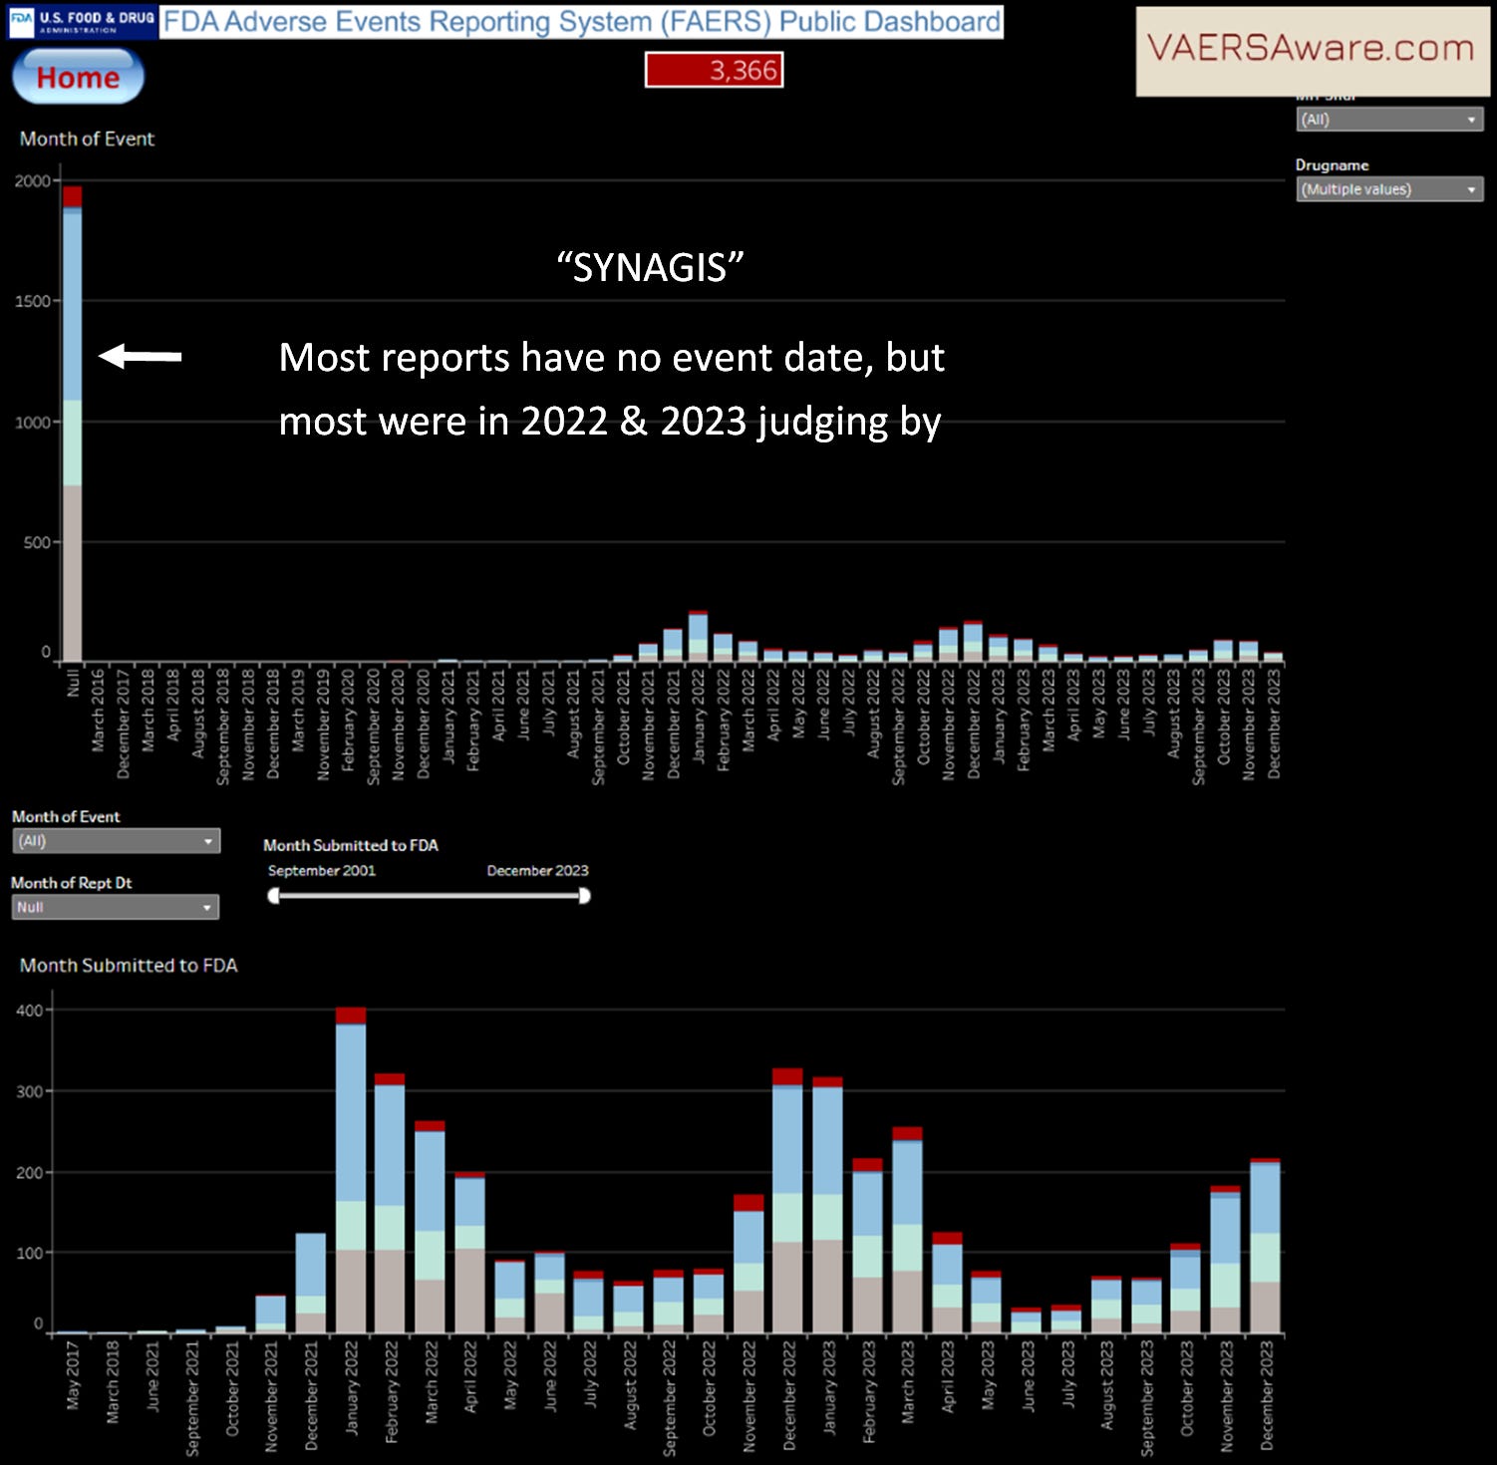Click the March 2022 bar in submitted chart
The height and width of the screenshot is (1465, 1497).
click(430, 1227)
